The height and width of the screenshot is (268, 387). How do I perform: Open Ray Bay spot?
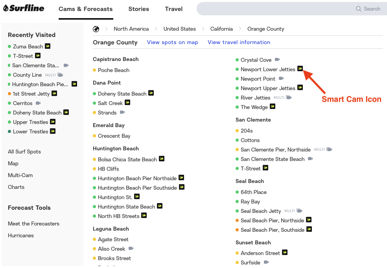click(250, 202)
